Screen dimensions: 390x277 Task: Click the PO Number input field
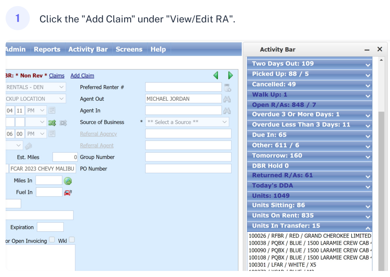tap(188, 169)
